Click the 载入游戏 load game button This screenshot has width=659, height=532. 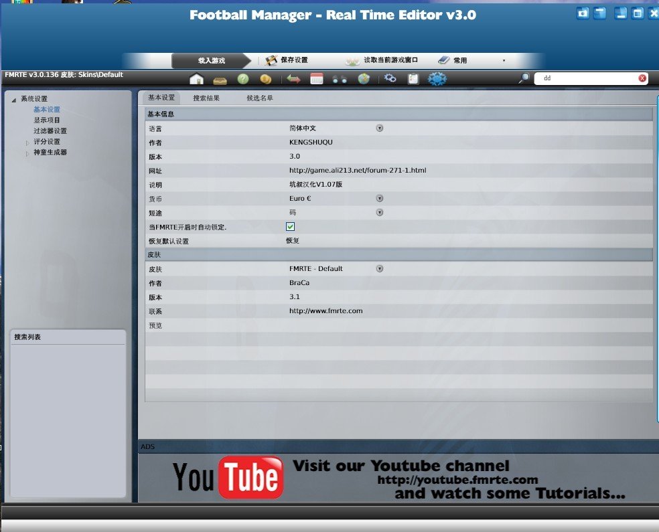[x=212, y=61]
